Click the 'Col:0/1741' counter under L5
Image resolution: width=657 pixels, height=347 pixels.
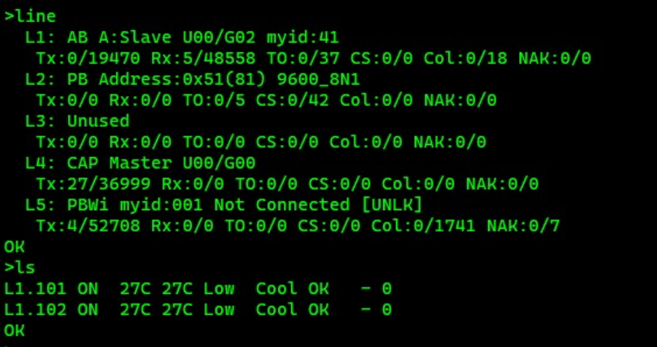(423, 226)
